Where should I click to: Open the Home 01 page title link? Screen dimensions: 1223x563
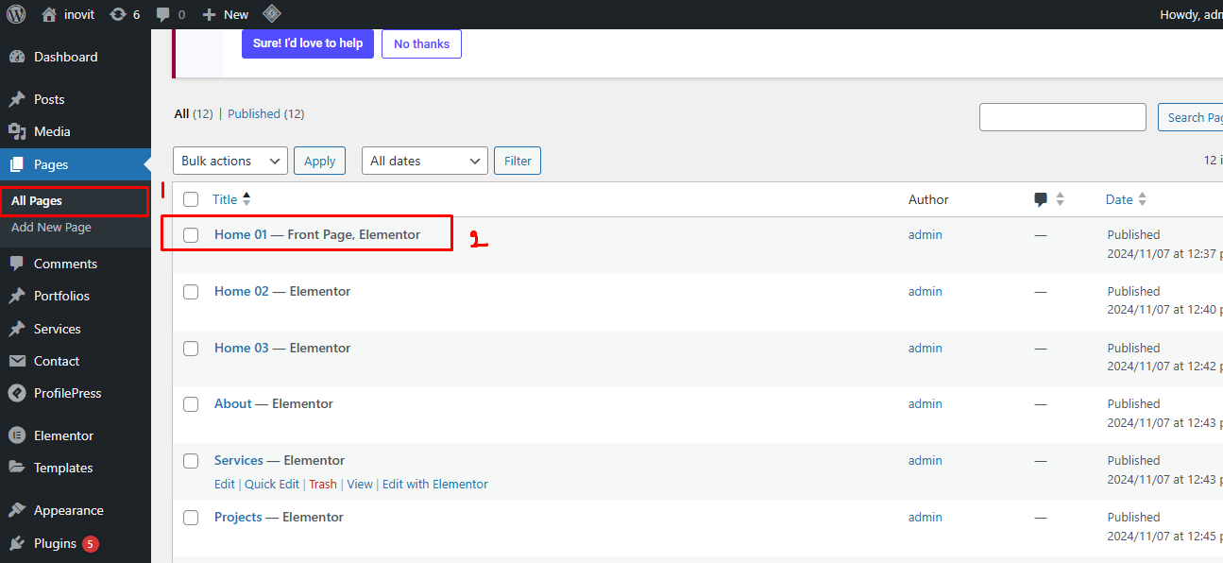coord(241,234)
